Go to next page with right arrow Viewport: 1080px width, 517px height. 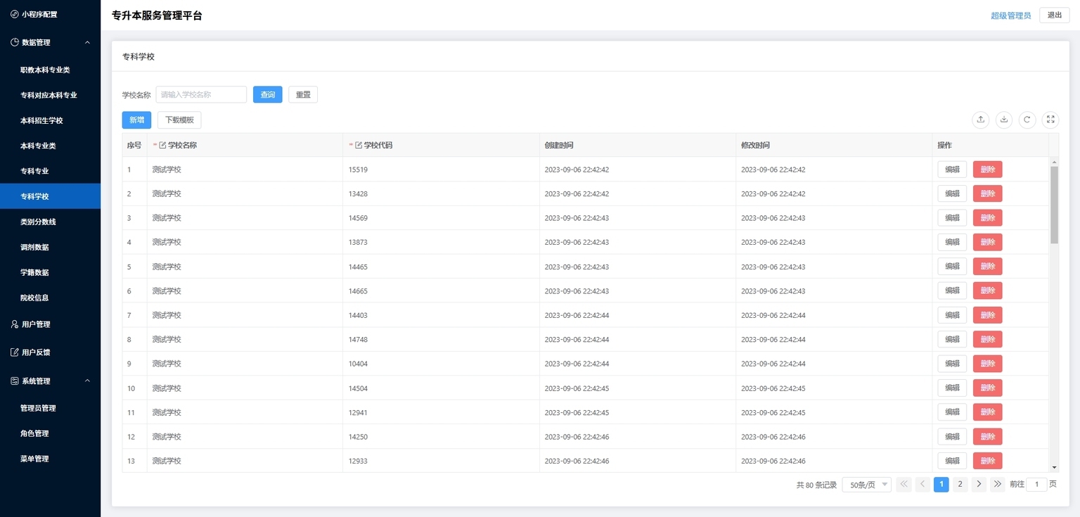pyautogui.click(x=979, y=484)
